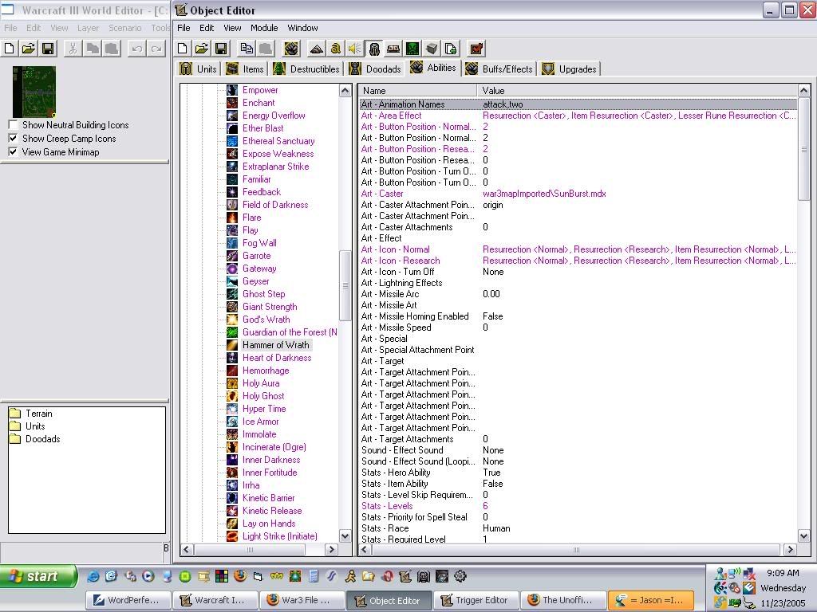Switch to the Units tab
This screenshot has height=612, width=817.
coord(198,69)
